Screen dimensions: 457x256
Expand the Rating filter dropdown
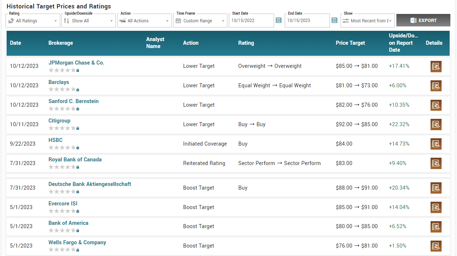point(33,21)
